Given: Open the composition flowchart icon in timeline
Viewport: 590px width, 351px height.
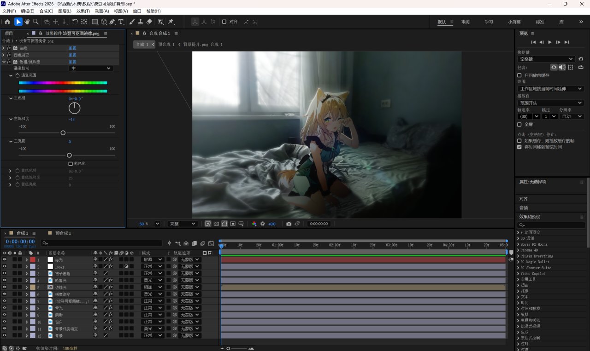Looking at the screenshot, I should (x=177, y=243).
